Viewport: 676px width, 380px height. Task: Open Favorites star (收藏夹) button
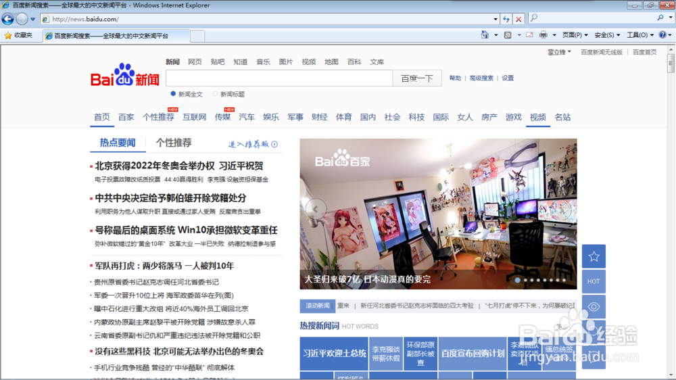(x=18, y=35)
